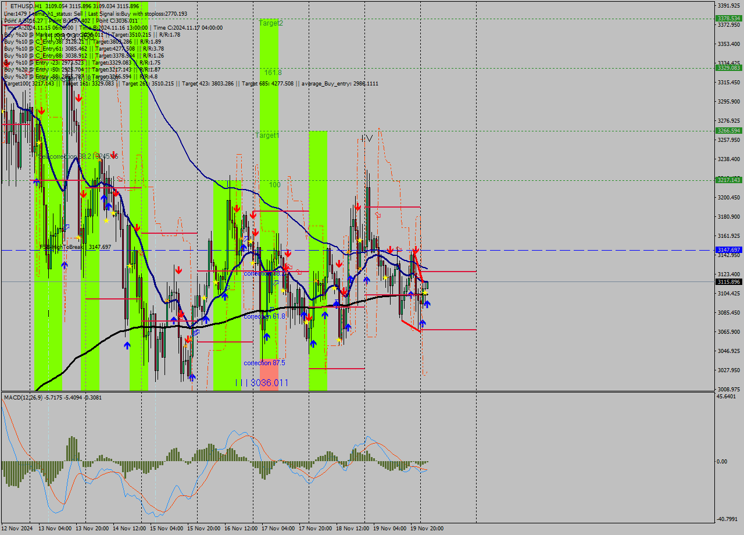Screen dimensions: 744x535
Task: Click the MACD -40.7991 scale value
Action: 728,519
